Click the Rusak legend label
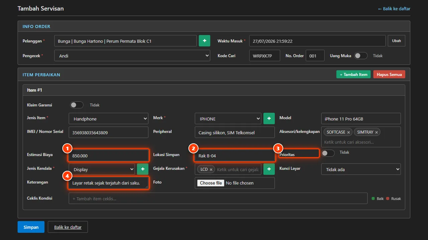The height and width of the screenshot is (240, 428). [396, 199]
